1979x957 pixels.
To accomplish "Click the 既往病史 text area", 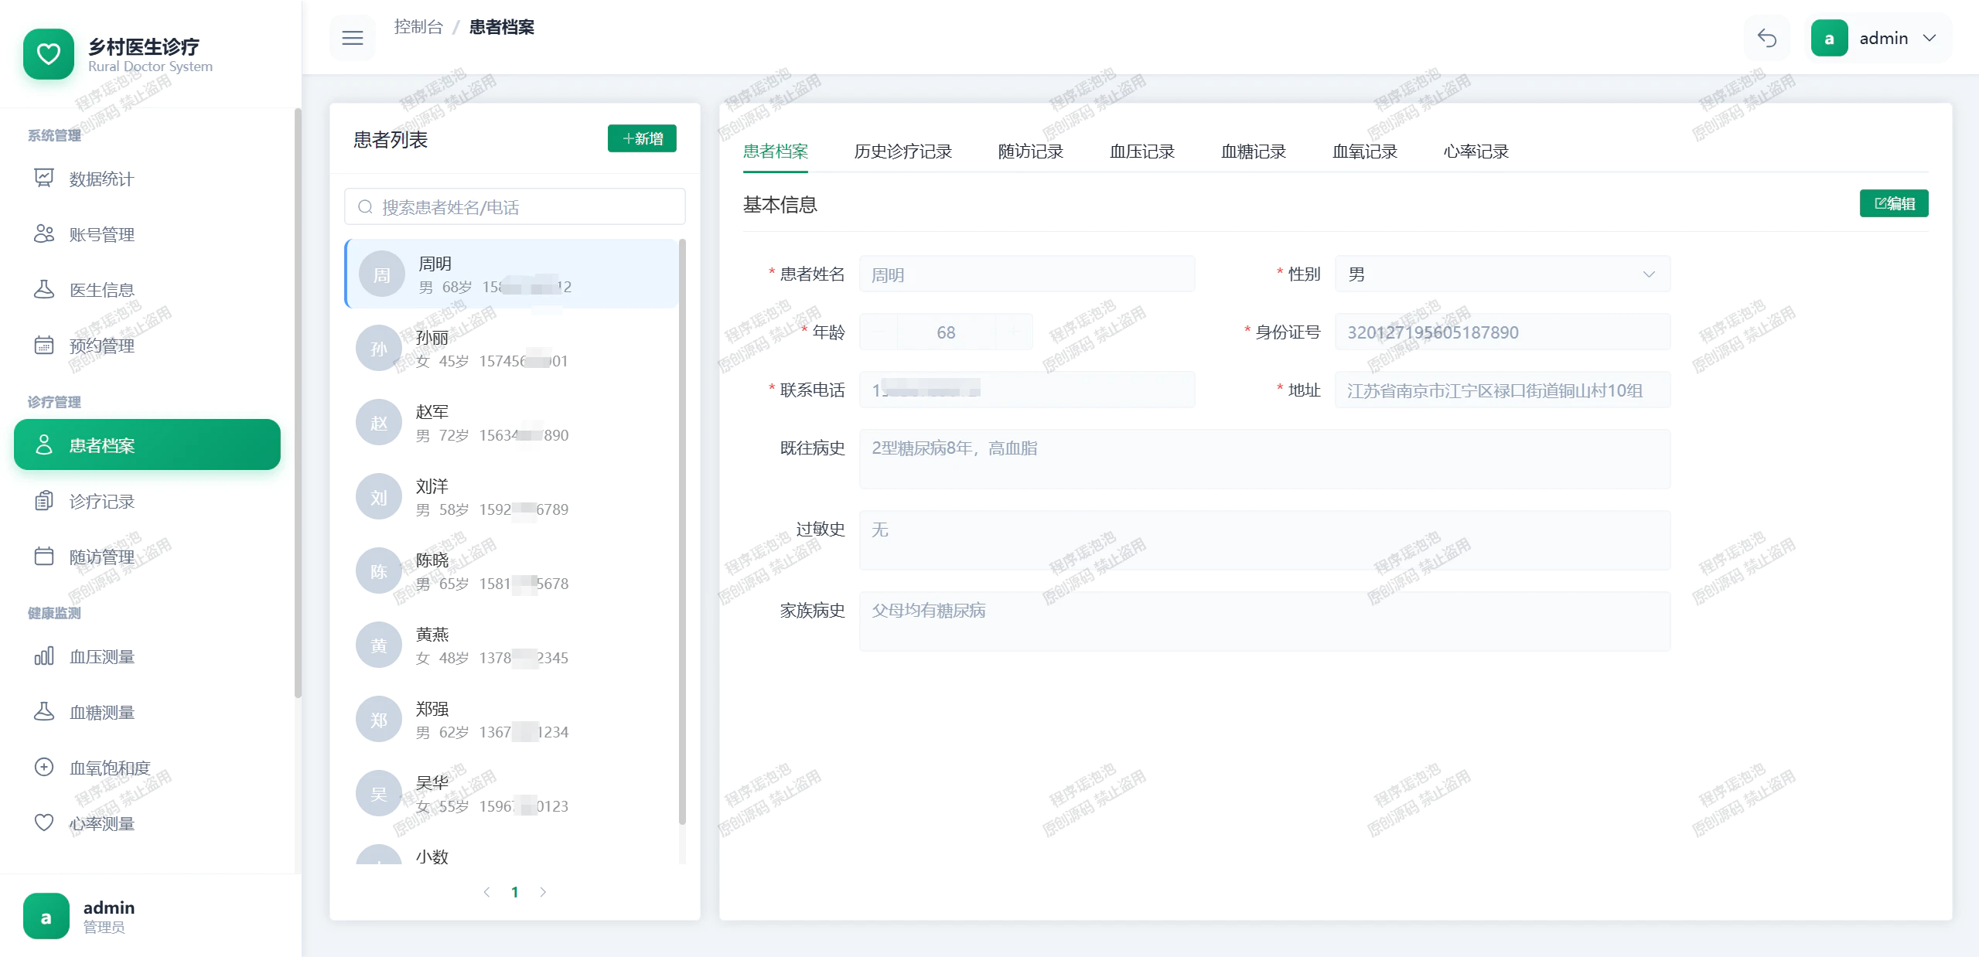I will click(1264, 459).
